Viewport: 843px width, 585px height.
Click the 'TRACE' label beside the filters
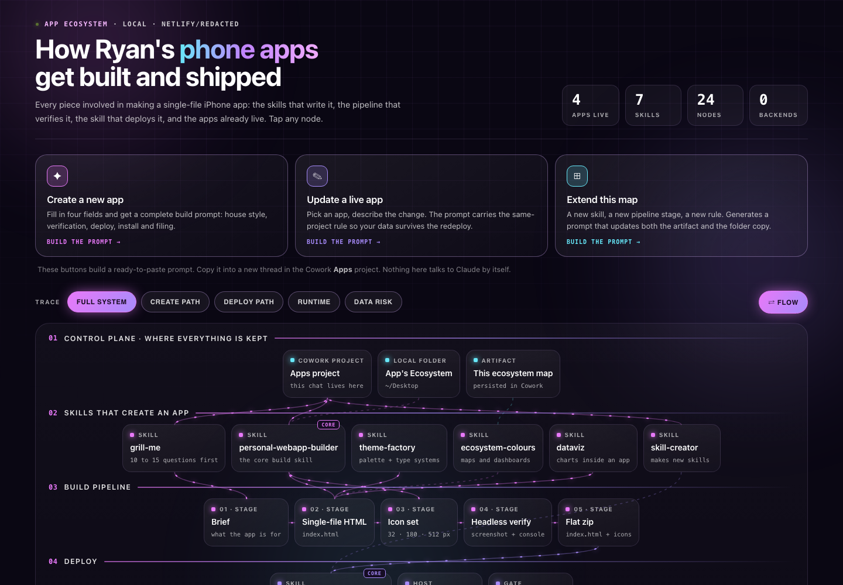[x=47, y=302]
